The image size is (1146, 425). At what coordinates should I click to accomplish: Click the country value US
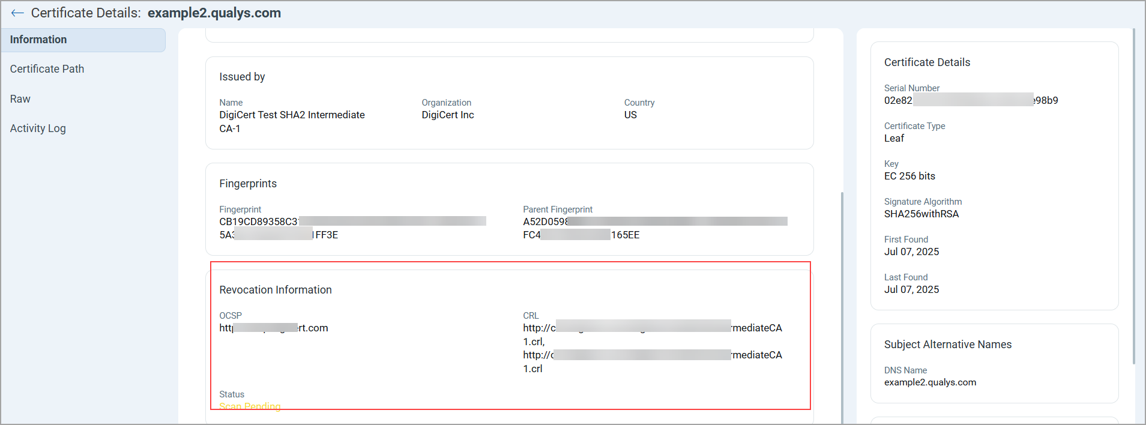(x=630, y=115)
